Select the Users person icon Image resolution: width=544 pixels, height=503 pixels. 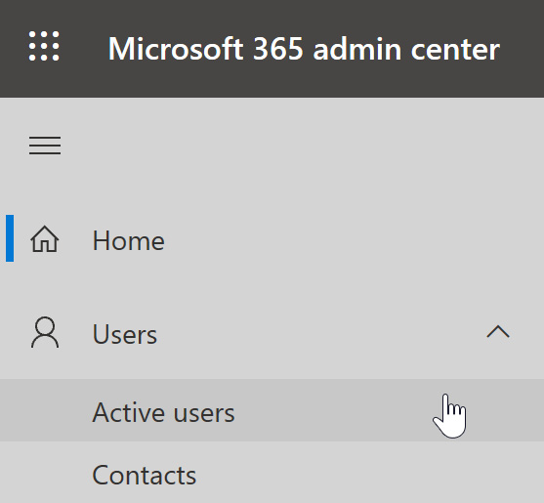[x=45, y=332]
